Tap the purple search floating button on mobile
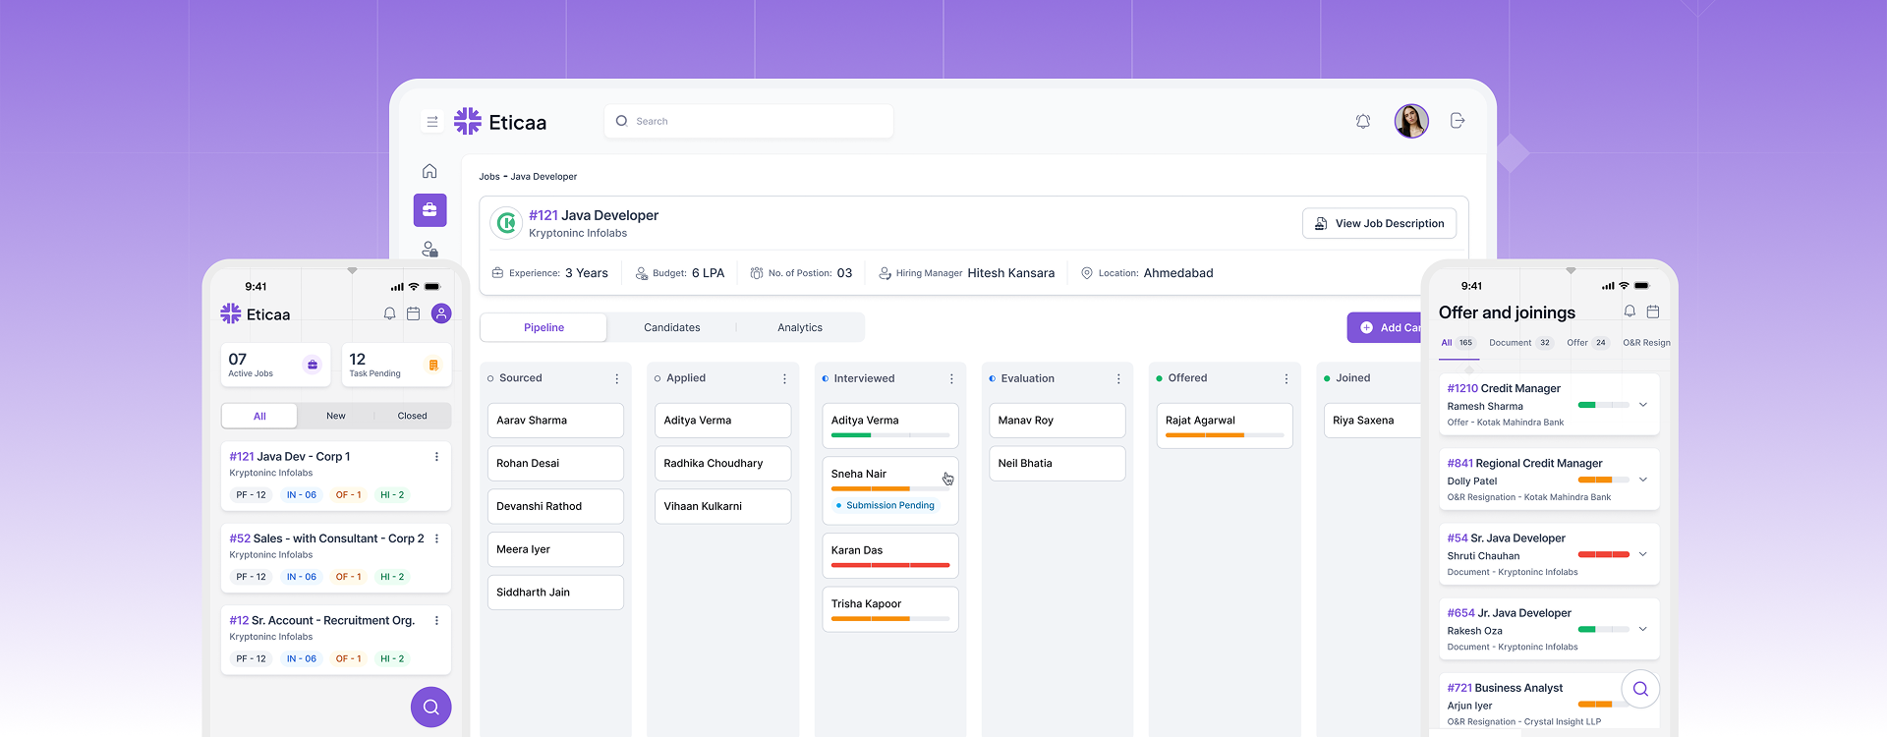 coord(430,707)
